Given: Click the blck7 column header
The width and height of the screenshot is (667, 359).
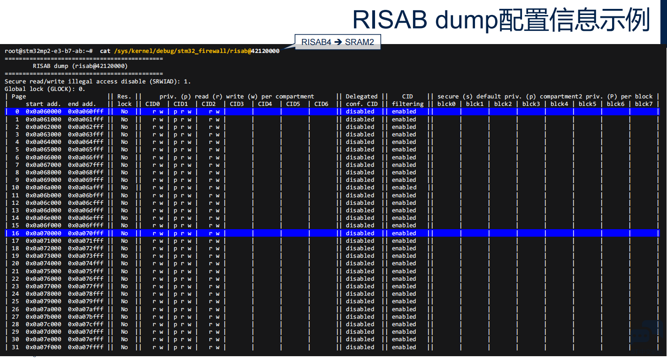Looking at the screenshot, I should [x=644, y=104].
